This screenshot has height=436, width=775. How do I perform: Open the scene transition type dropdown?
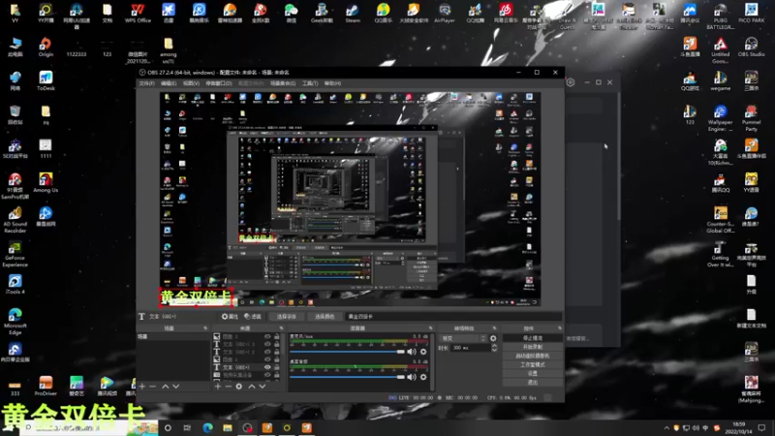click(x=463, y=338)
